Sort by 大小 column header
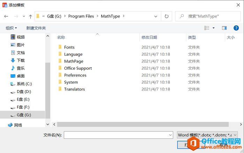 click(231, 37)
